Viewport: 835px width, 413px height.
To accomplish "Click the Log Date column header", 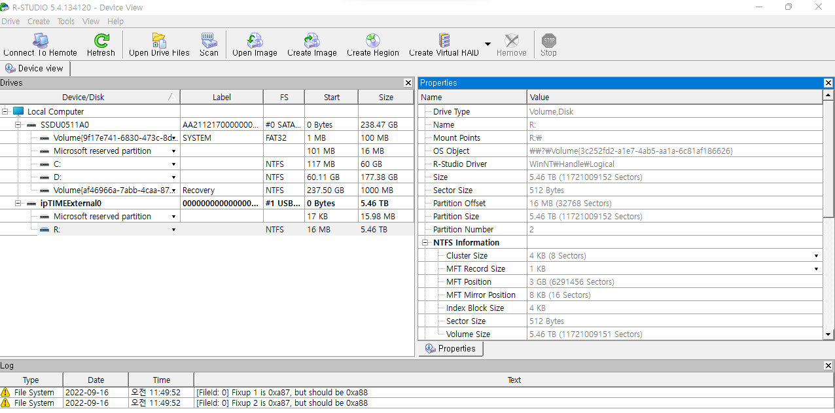I will click(x=96, y=380).
